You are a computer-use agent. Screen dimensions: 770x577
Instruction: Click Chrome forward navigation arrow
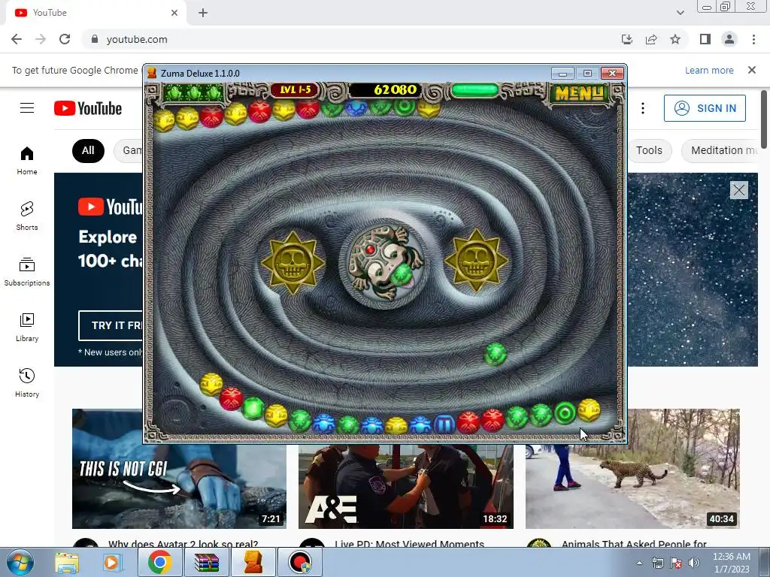(x=41, y=39)
